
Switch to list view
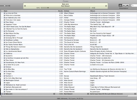coord(120,5)
